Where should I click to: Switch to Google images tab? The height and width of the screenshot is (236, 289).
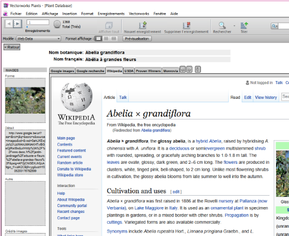[x=62, y=71]
